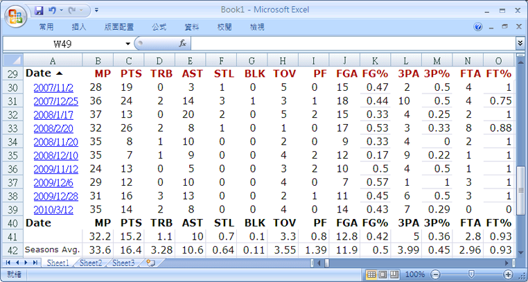Select column A header

coord(53,60)
